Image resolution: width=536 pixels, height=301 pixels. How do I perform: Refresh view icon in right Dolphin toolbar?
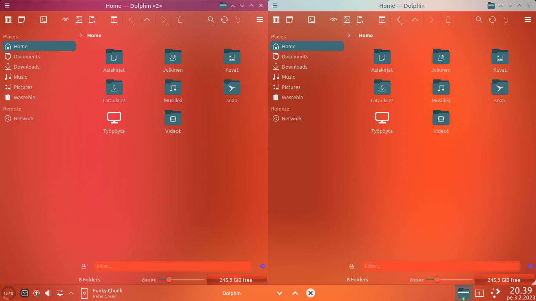(492, 20)
